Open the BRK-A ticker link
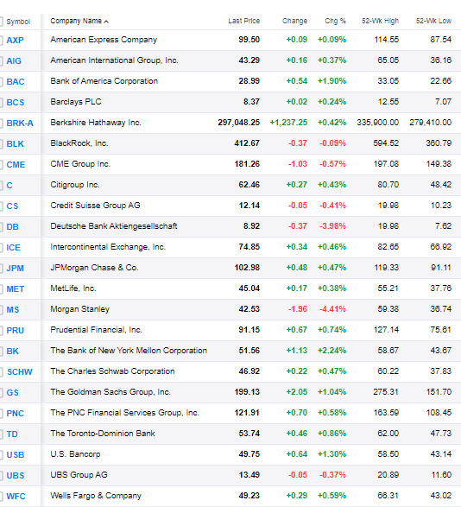Screen dimensions: 461x507 point(20,123)
